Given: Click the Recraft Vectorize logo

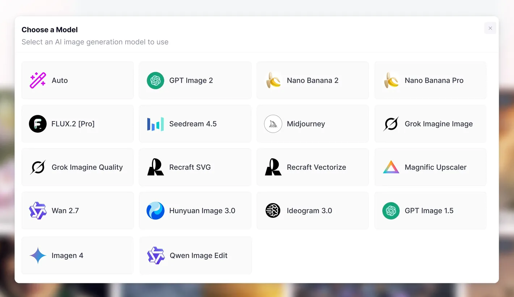Looking at the screenshot, I should pyautogui.click(x=273, y=167).
